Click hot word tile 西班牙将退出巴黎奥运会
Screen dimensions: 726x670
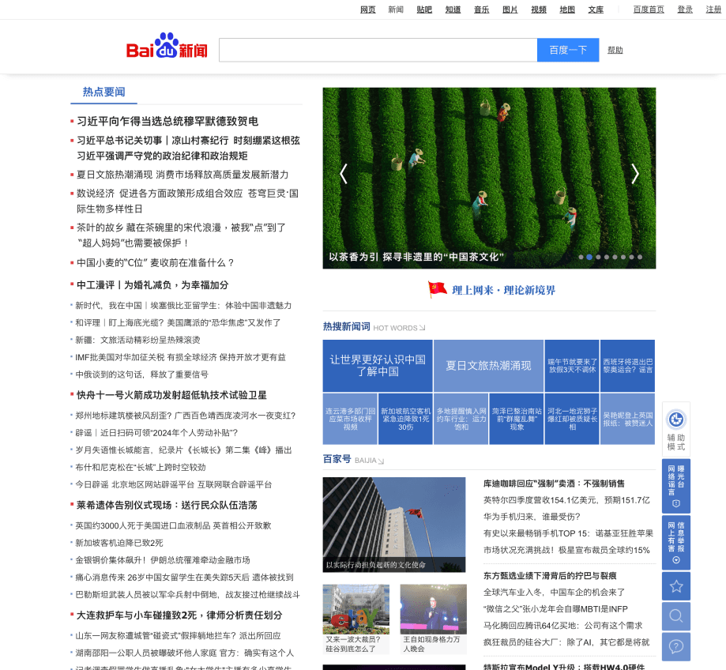628,366
